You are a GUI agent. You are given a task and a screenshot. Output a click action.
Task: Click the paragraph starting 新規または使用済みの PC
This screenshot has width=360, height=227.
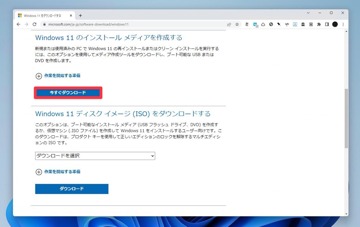[127, 55]
